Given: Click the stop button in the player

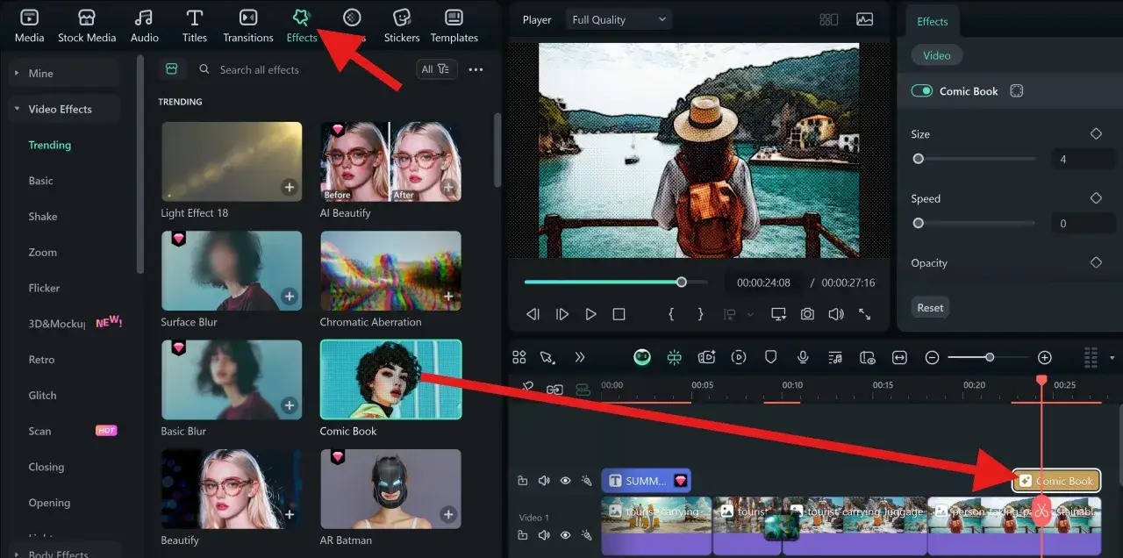Looking at the screenshot, I should click(619, 314).
